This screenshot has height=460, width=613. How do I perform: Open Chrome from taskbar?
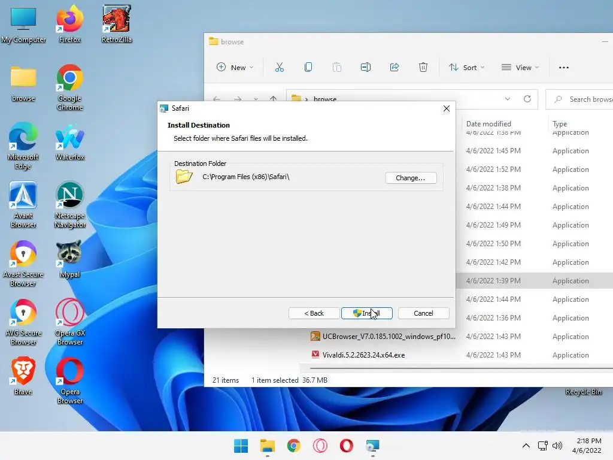(293, 446)
